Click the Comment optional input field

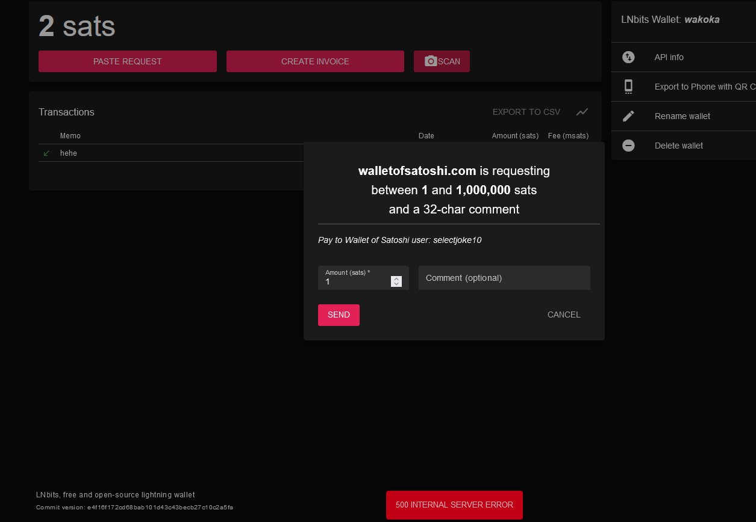coord(504,278)
